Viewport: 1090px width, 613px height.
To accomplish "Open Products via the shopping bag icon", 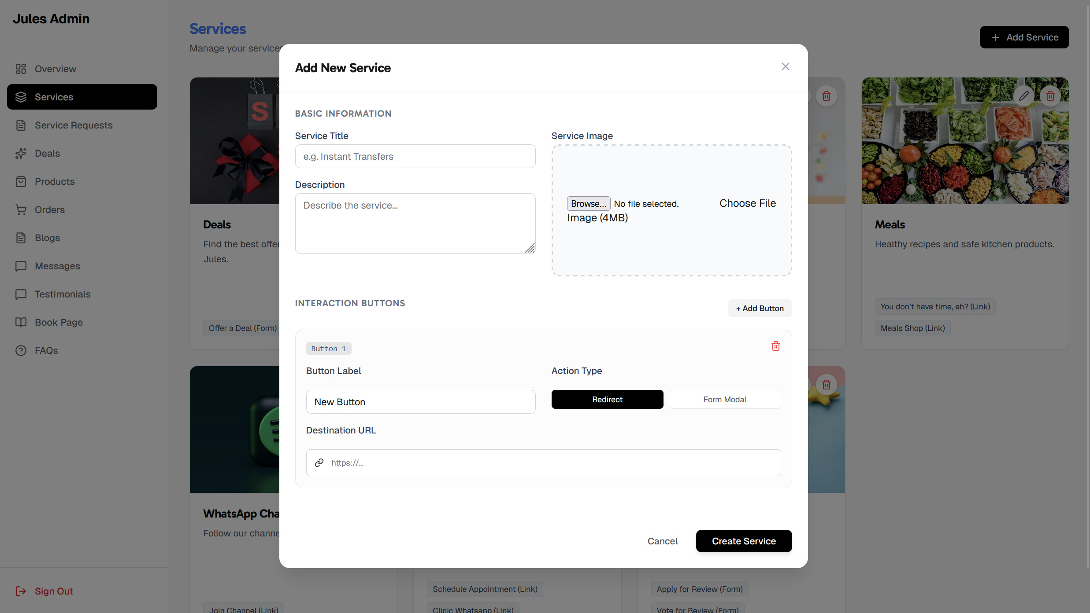I will pyautogui.click(x=21, y=181).
